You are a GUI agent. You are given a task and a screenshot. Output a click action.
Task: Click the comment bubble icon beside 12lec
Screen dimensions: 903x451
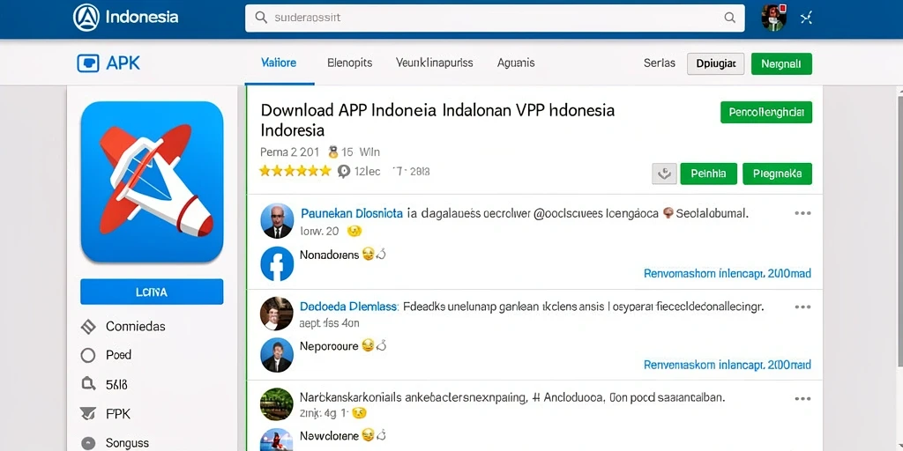(344, 172)
